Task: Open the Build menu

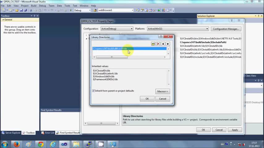Action: (34, 6)
